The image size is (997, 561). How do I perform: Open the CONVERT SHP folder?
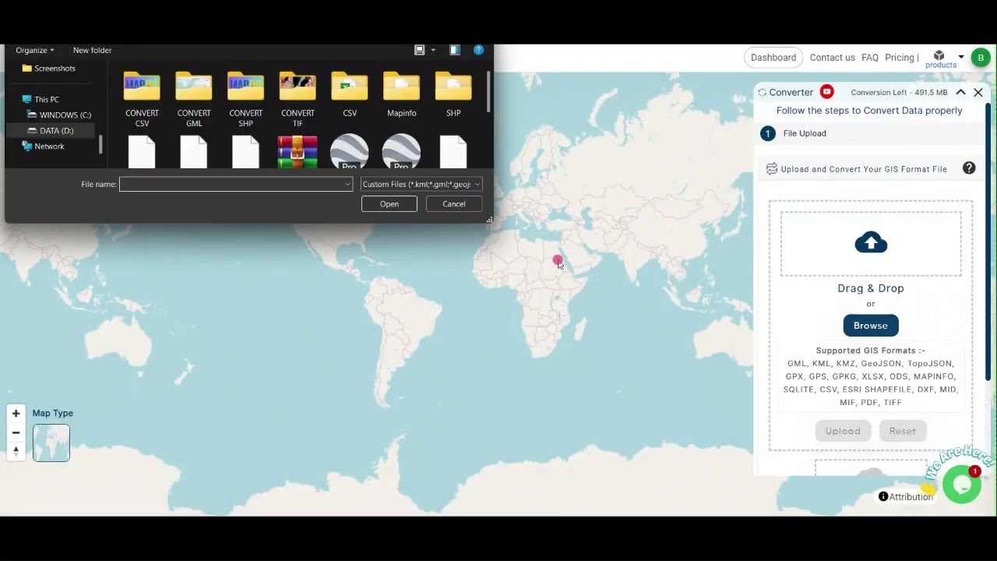(245, 99)
